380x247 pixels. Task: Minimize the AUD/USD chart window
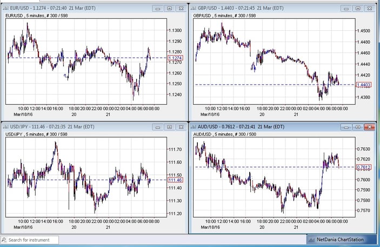point(346,127)
